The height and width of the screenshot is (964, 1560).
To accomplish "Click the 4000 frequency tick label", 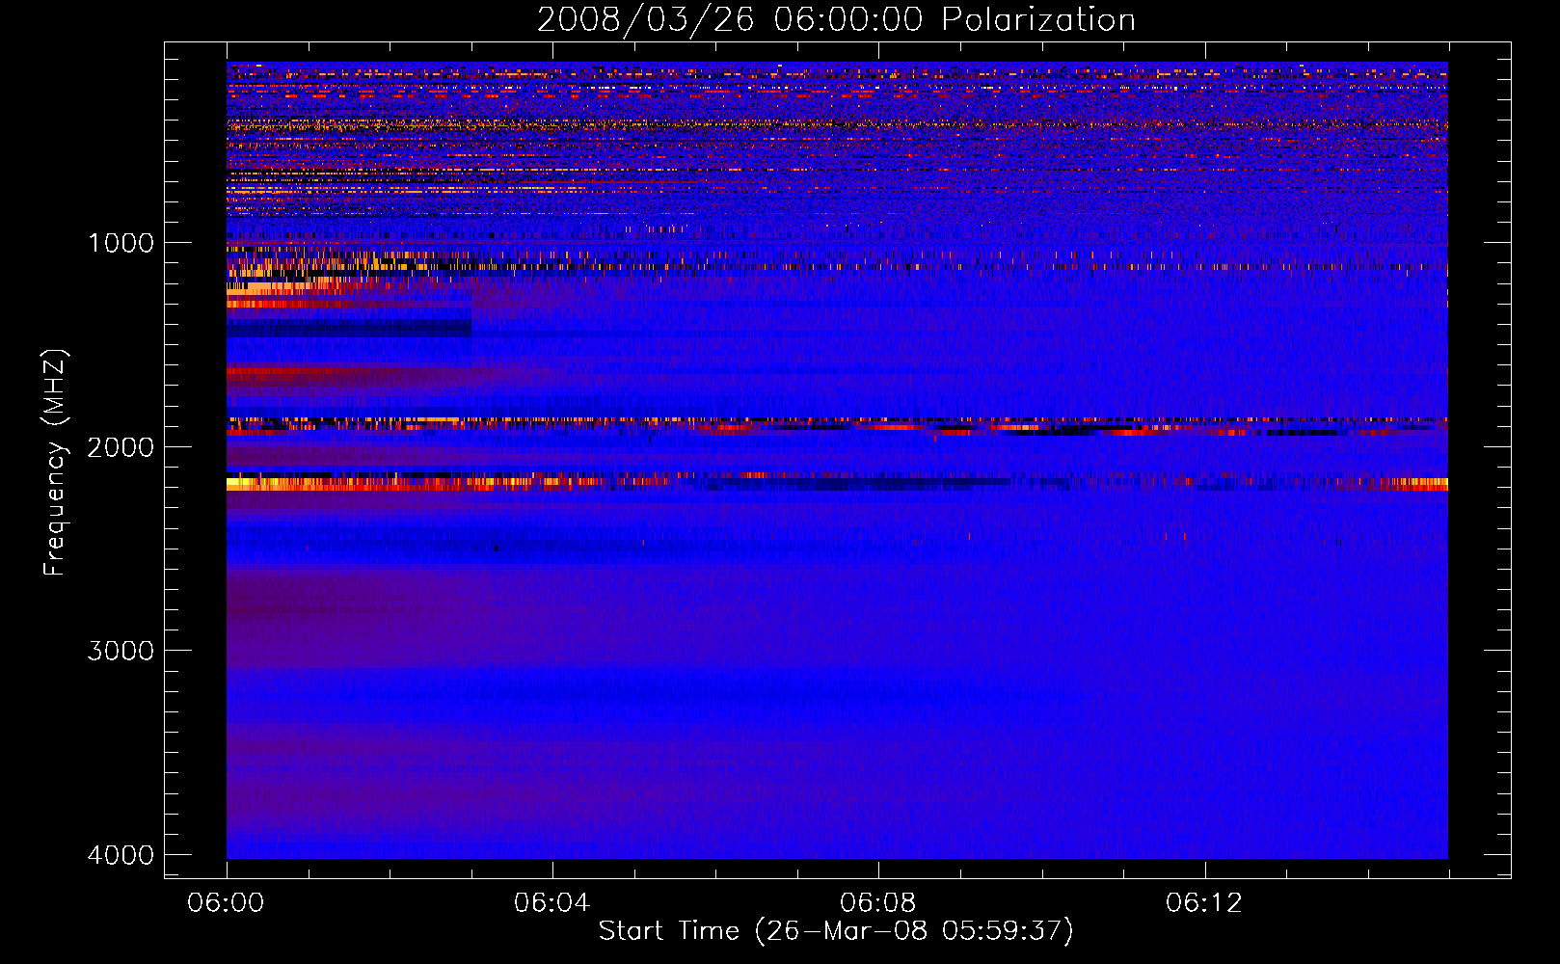I will tap(121, 855).
